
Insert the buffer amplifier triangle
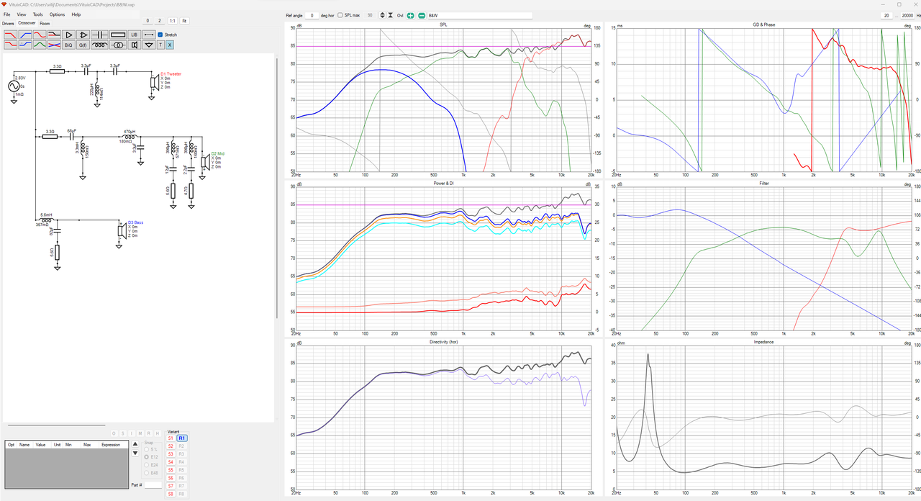(69, 35)
